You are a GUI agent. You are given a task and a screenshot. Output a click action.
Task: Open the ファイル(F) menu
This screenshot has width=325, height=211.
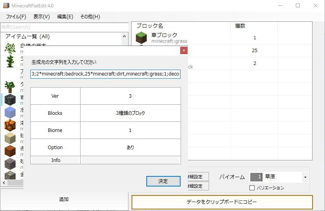click(16, 17)
